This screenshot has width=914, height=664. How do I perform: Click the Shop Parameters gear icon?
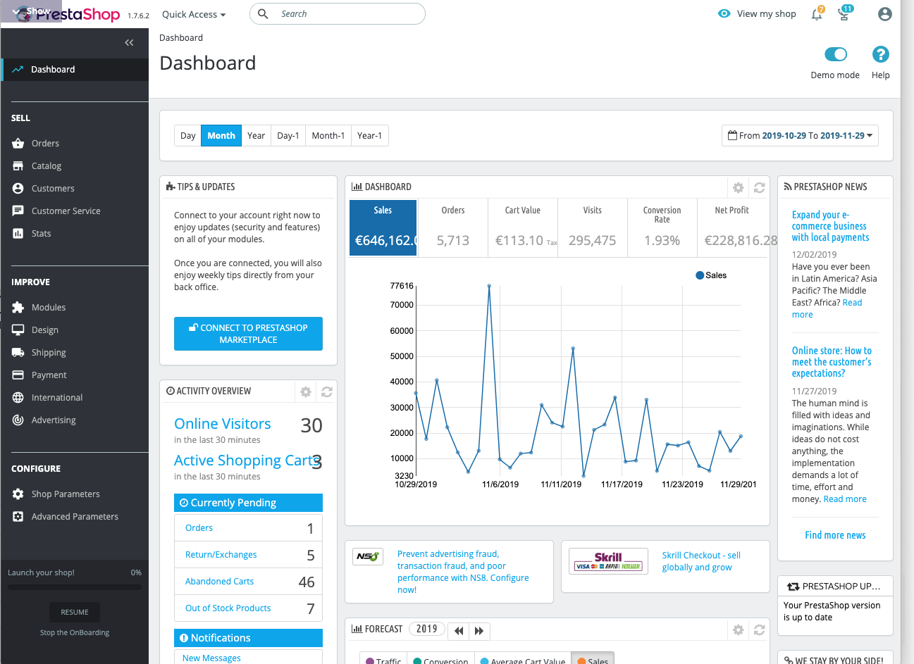tap(18, 494)
